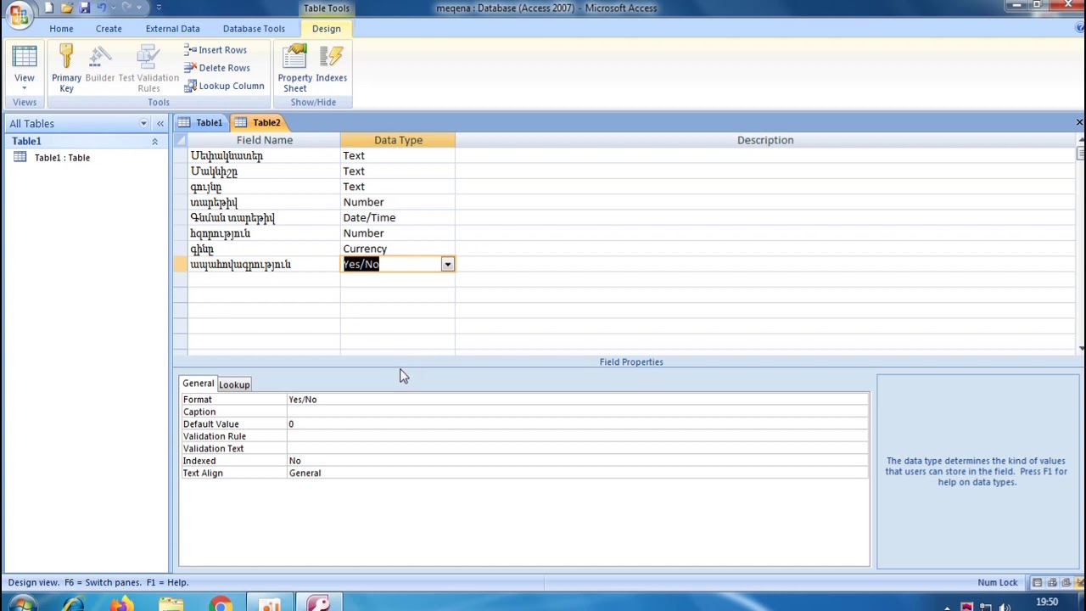Open the Office Button menu
Viewport: 1086px width, 611px height.
[x=18, y=13]
